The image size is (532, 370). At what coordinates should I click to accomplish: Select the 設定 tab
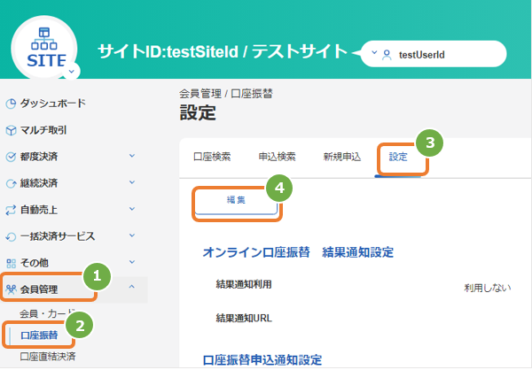[398, 157]
